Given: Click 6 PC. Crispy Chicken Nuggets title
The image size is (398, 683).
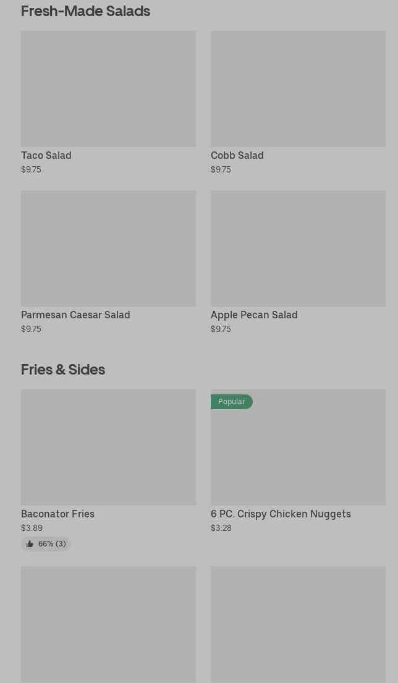Looking at the screenshot, I should click(281, 514).
